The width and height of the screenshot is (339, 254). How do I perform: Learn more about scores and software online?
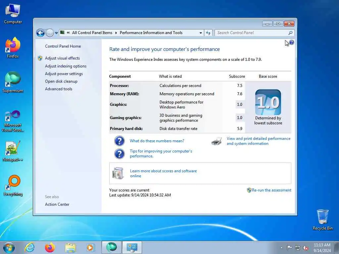click(164, 173)
